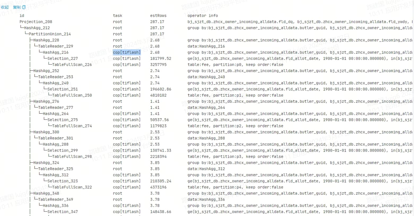Click the HashAgg_264 node
The image size is (414, 216).
(x=56, y=114)
